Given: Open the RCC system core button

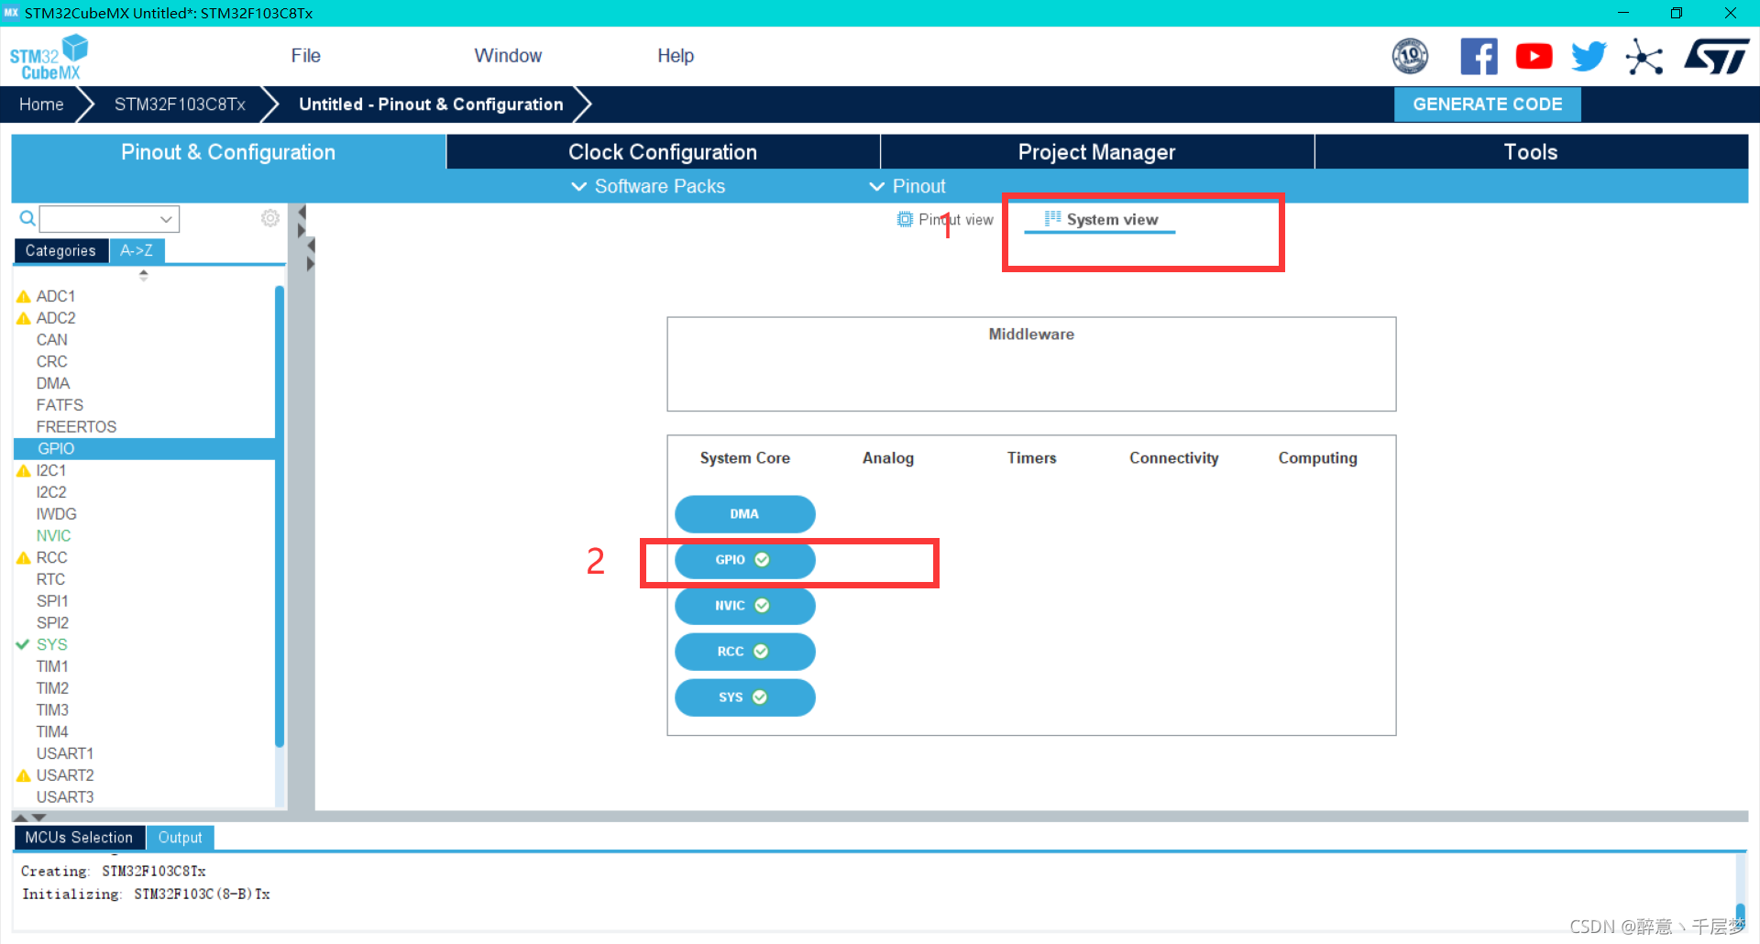Looking at the screenshot, I should [x=744, y=652].
